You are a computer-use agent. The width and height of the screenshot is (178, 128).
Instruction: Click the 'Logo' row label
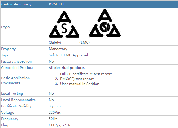pyautogui.click(x=5, y=27)
